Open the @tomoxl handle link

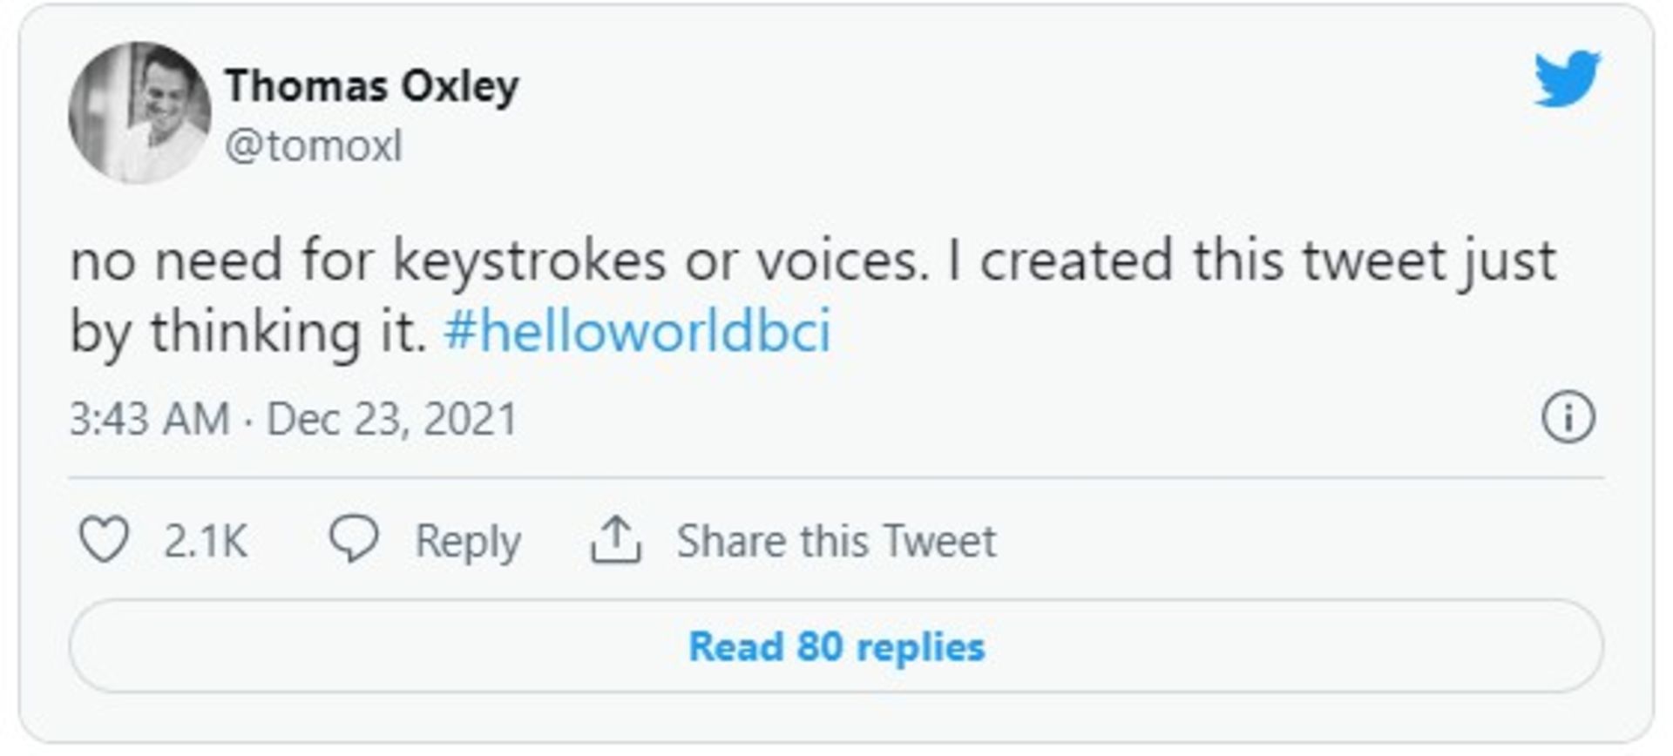point(314,145)
